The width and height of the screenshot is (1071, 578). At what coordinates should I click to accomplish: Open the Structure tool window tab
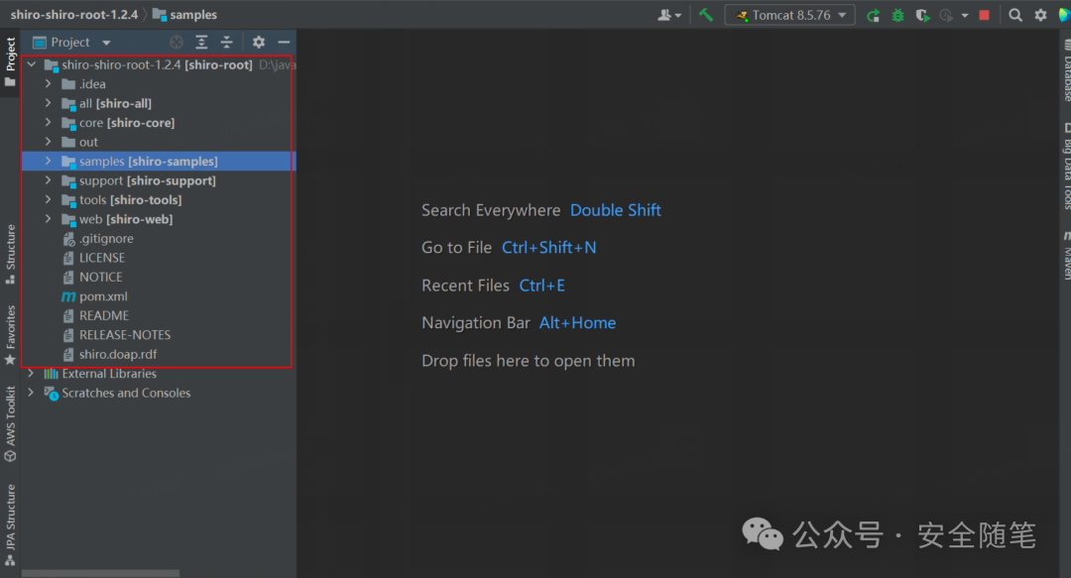tap(10, 254)
